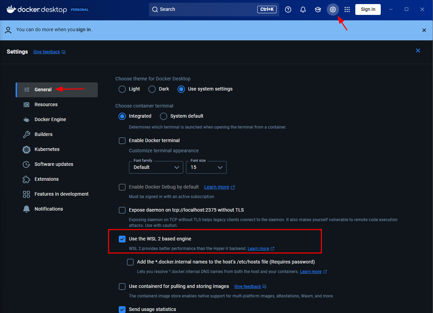
Task: Dismiss the sign-in banner
Action: pyautogui.click(x=424, y=30)
